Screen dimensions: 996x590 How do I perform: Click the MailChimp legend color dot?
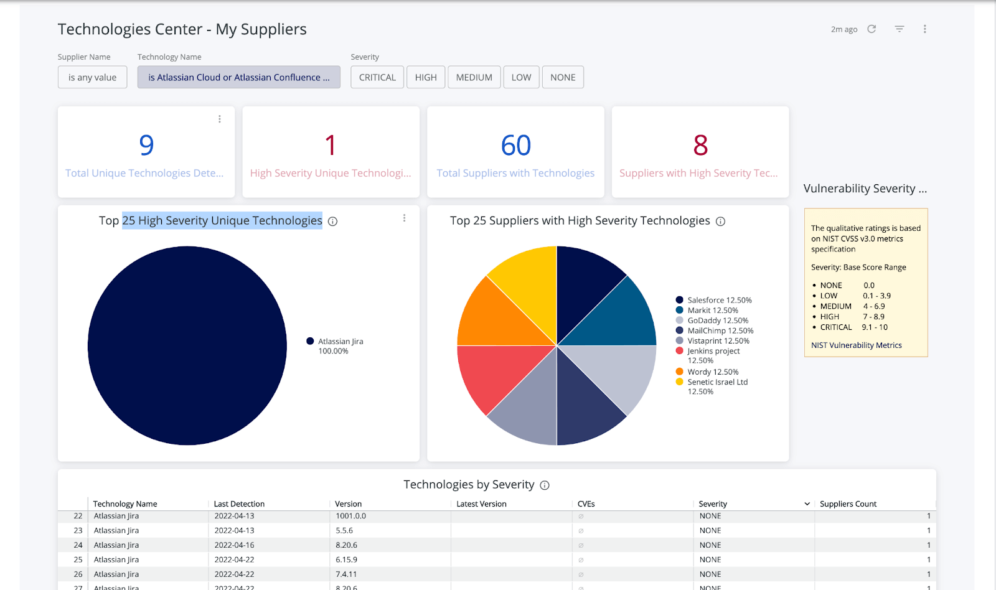[679, 330]
